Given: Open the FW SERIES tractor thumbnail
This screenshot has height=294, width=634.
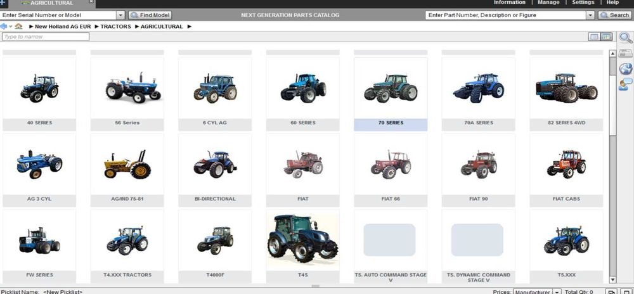Looking at the screenshot, I should (39, 241).
